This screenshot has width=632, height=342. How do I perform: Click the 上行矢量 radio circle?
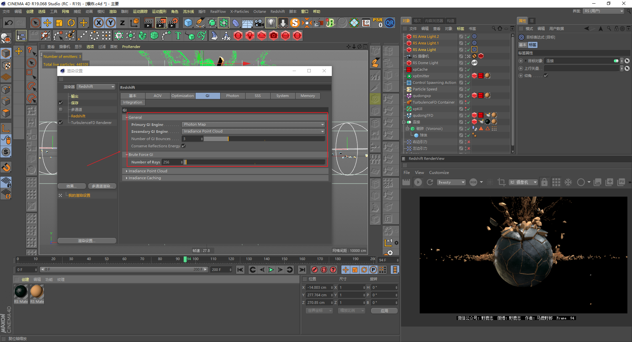(521, 68)
